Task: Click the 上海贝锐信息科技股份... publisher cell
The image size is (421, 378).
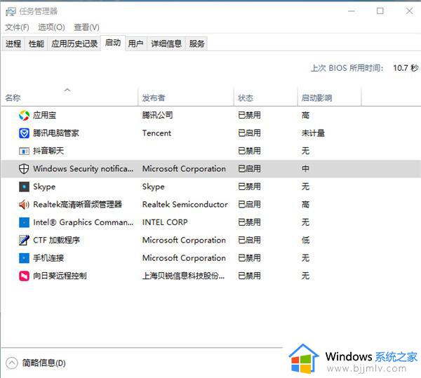Action: pyautogui.click(x=183, y=276)
